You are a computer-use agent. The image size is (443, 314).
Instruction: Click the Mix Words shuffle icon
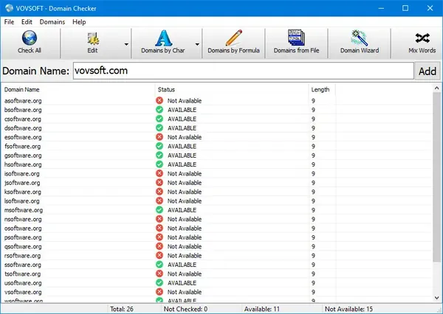coord(422,38)
